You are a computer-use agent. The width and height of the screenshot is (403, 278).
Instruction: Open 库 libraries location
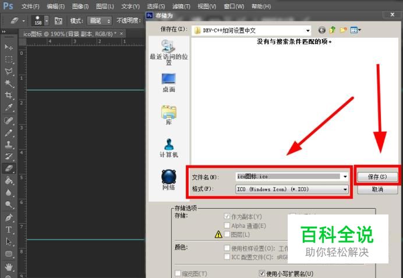169,115
